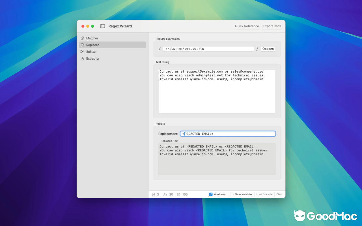This screenshot has height=226, width=362.
Task: Select the Matcher circle-check icon
Action: click(82, 38)
